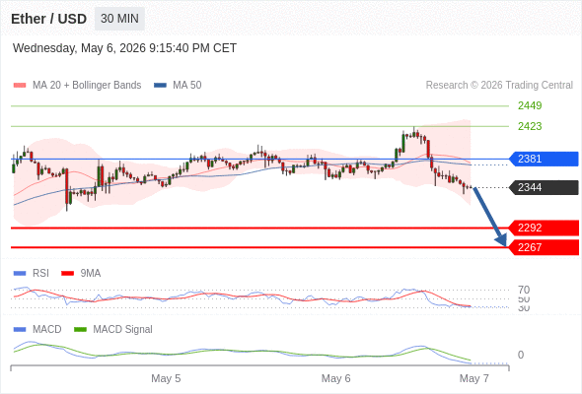
Task: Click the RSI legend swatch
Action: (x=20, y=274)
